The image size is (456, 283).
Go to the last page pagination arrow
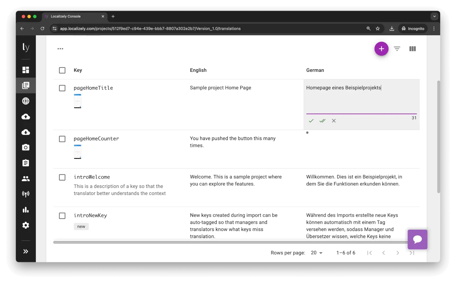[412, 253]
